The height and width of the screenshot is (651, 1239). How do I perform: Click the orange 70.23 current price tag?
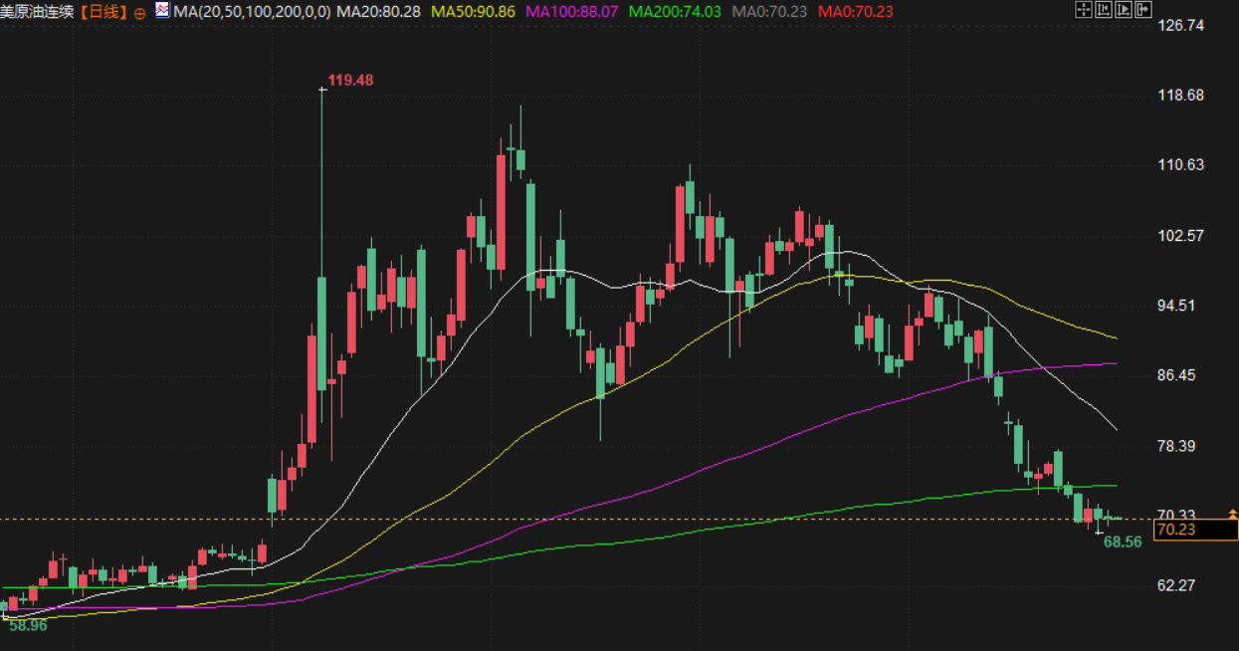tap(1195, 531)
